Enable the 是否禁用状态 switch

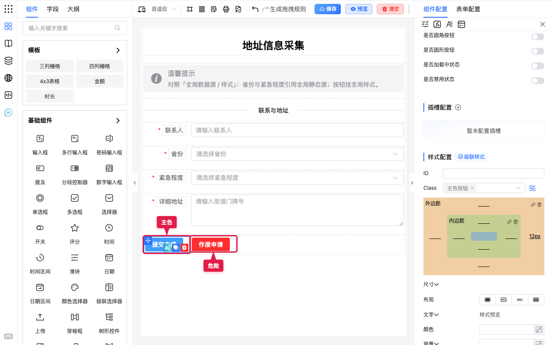tap(538, 81)
